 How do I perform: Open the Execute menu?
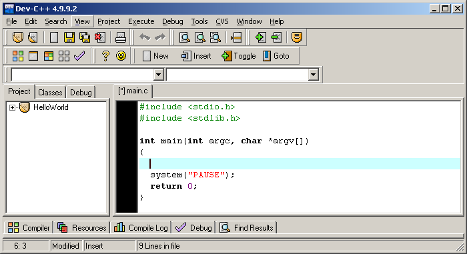141,21
